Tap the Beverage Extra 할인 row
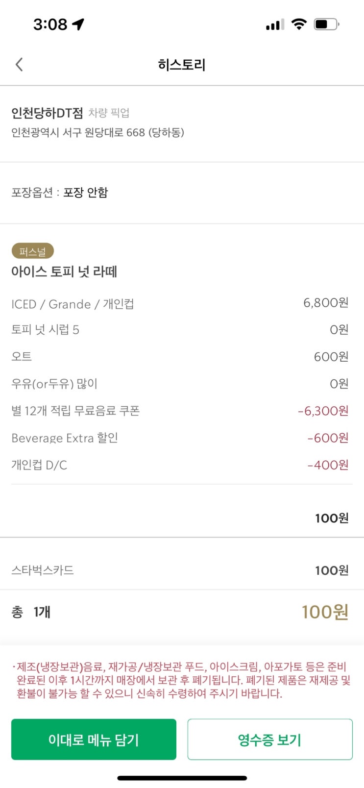 pos(180,438)
